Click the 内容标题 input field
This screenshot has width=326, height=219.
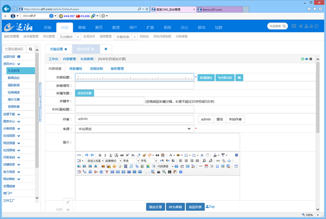coord(135,77)
